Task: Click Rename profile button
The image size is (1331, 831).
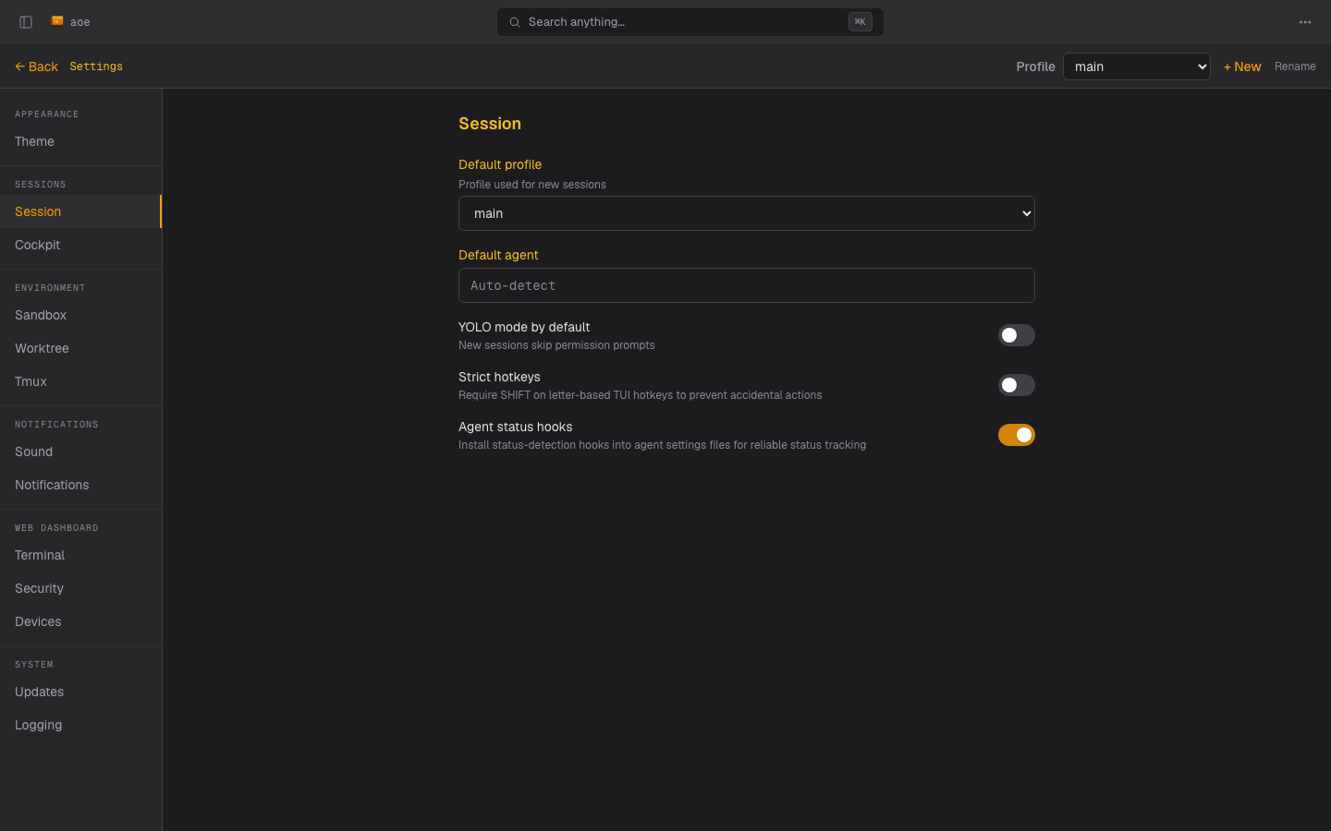Action: [1295, 66]
